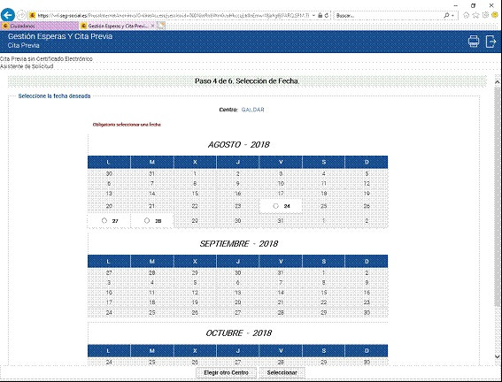Click the 'AGOSTO - 2018' month heading

tap(238, 145)
